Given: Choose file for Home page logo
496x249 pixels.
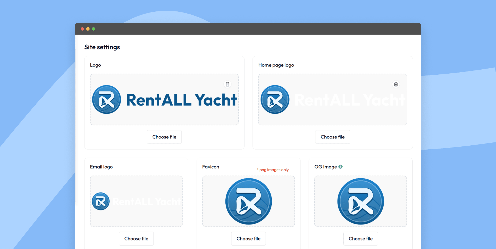Looking at the screenshot, I should [x=332, y=137].
